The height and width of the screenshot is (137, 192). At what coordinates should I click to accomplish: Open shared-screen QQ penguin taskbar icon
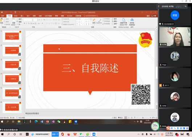(x=64, y=121)
